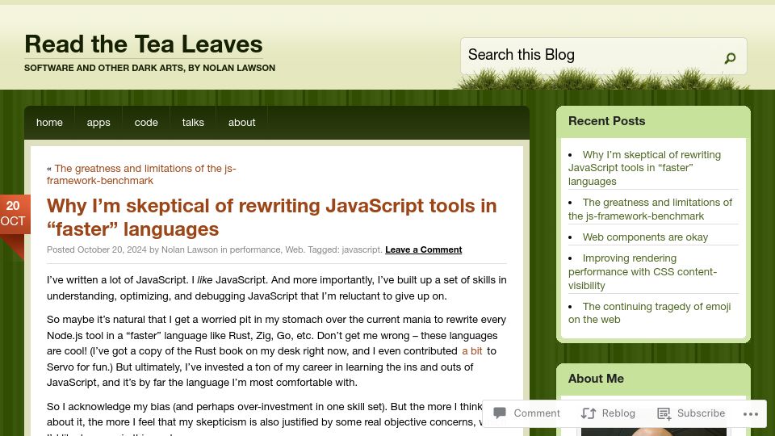Click the Nolan Lawson author link in post meta

tap(189, 249)
